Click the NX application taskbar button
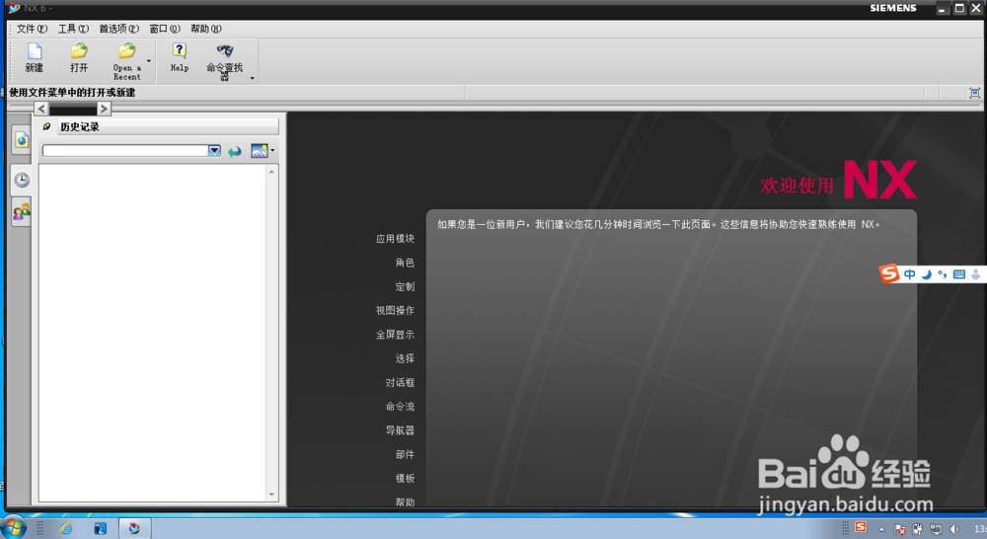This screenshot has height=539, width=987. 134,528
